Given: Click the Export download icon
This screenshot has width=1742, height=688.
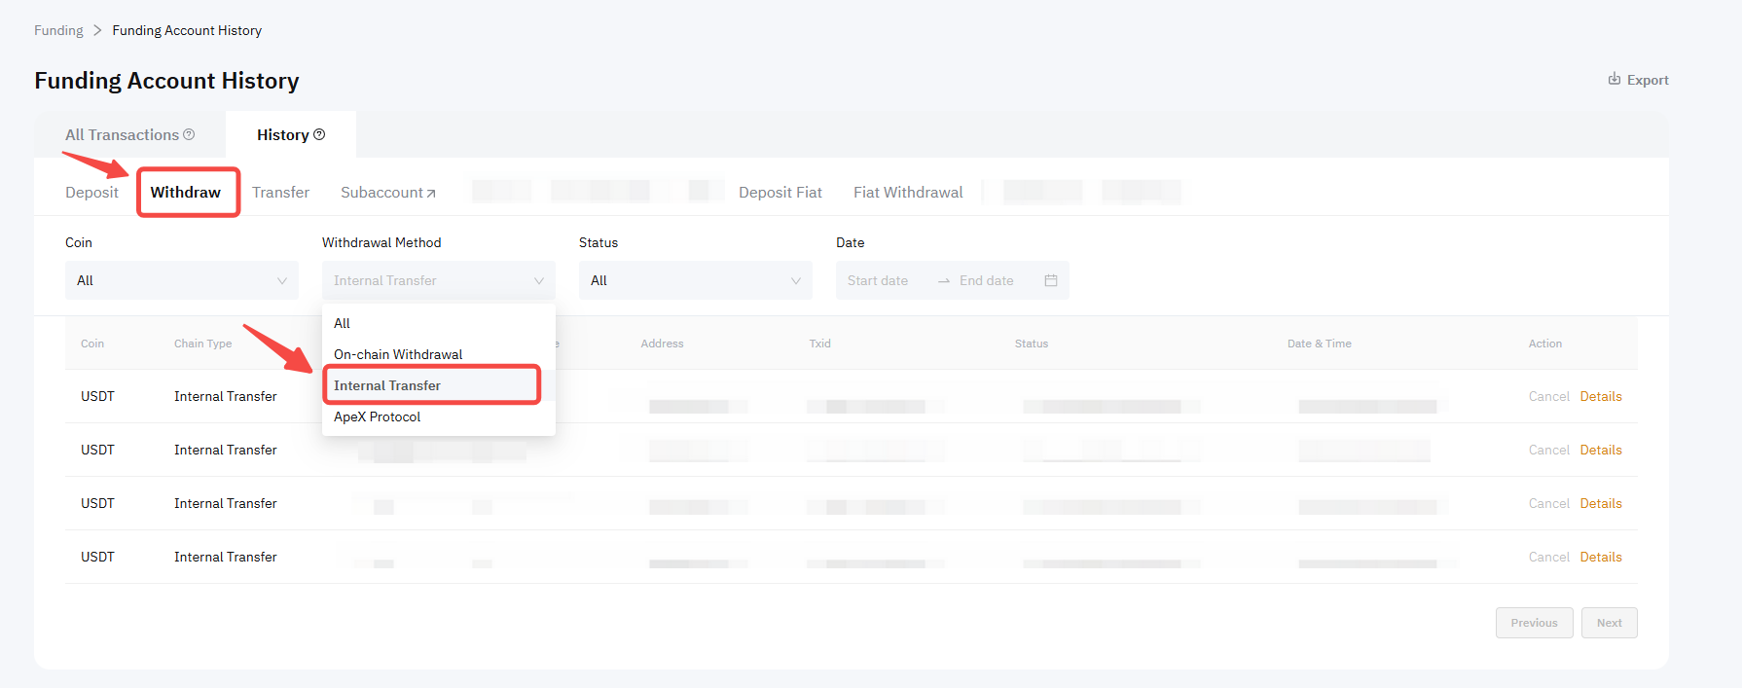Looking at the screenshot, I should pos(1614,79).
